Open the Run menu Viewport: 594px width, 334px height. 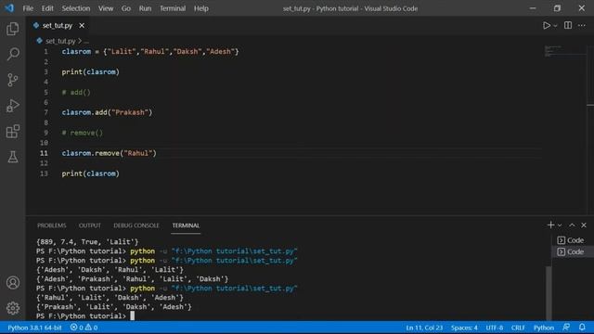tap(145, 8)
